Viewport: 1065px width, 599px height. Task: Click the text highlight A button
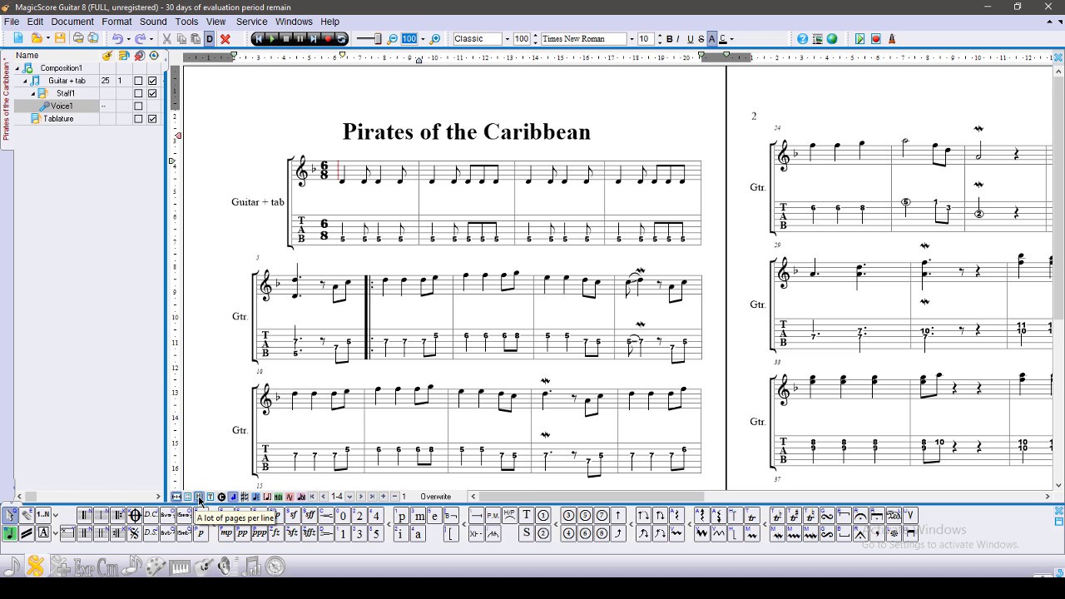click(x=711, y=39)
